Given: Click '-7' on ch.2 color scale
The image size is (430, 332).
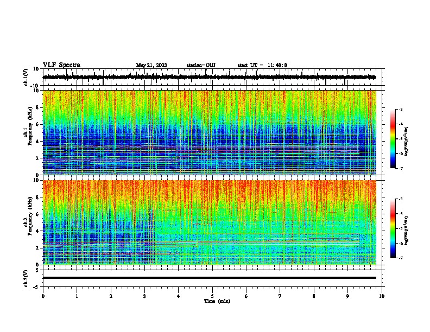Looking at the screenshot, I should coord(401,258).
